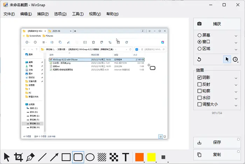
Task: Uncheck the 阴影 effect checkbox
Action: click(199, 77)
